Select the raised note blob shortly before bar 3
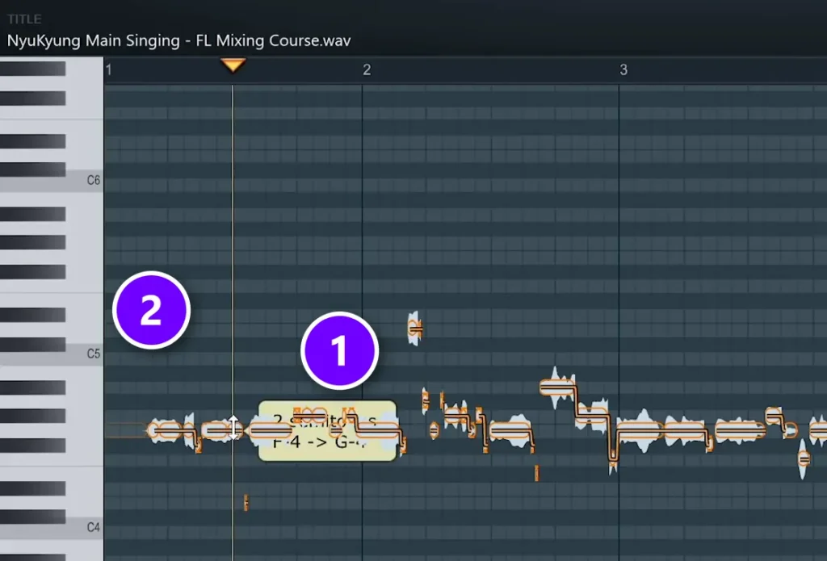The height and width of the screenshot is (561, 827). pos(557,388)
